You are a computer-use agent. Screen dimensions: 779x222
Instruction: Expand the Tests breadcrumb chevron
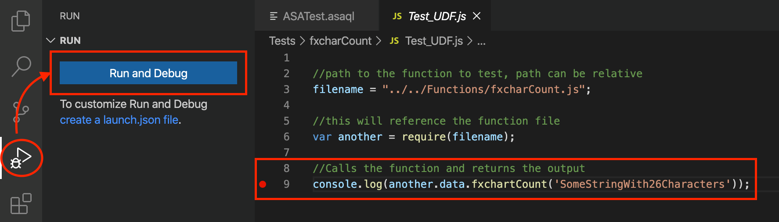click(302, 41)
